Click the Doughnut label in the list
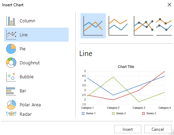The width and height of the screenshot is (174, 135). click(x=30, y=63)
